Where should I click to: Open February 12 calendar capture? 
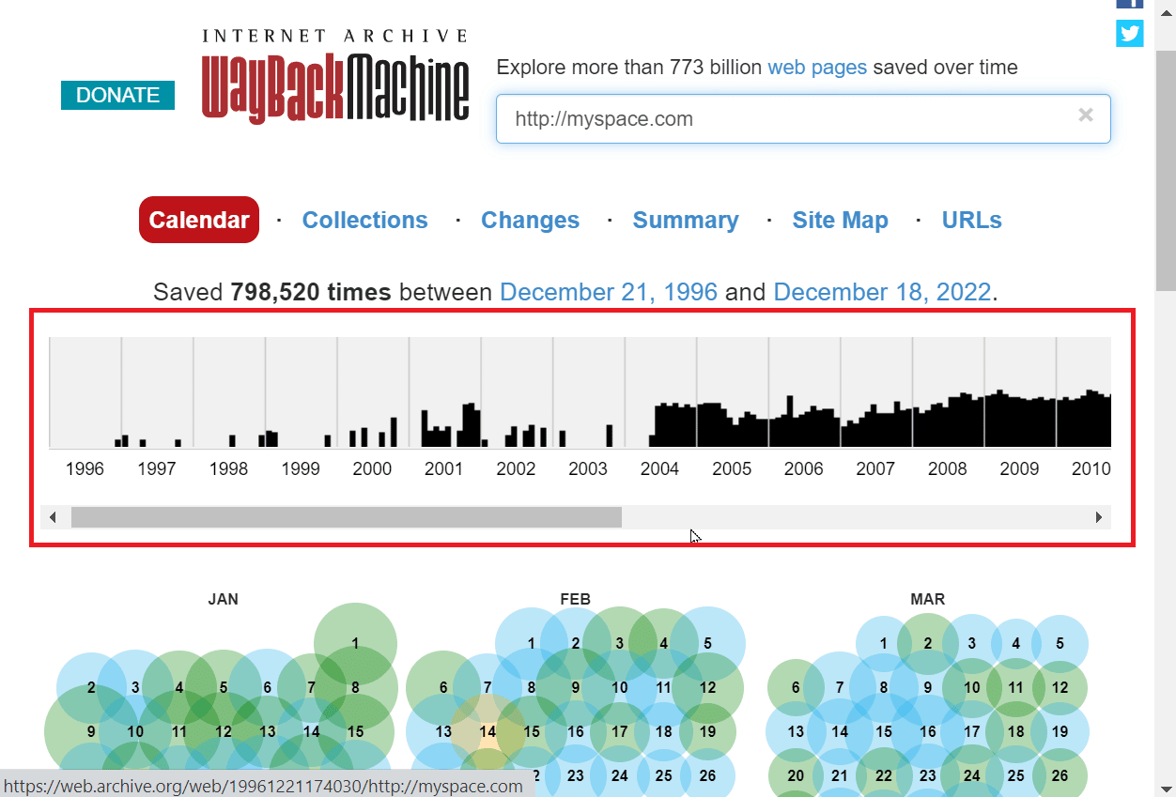tap(707, 688)
